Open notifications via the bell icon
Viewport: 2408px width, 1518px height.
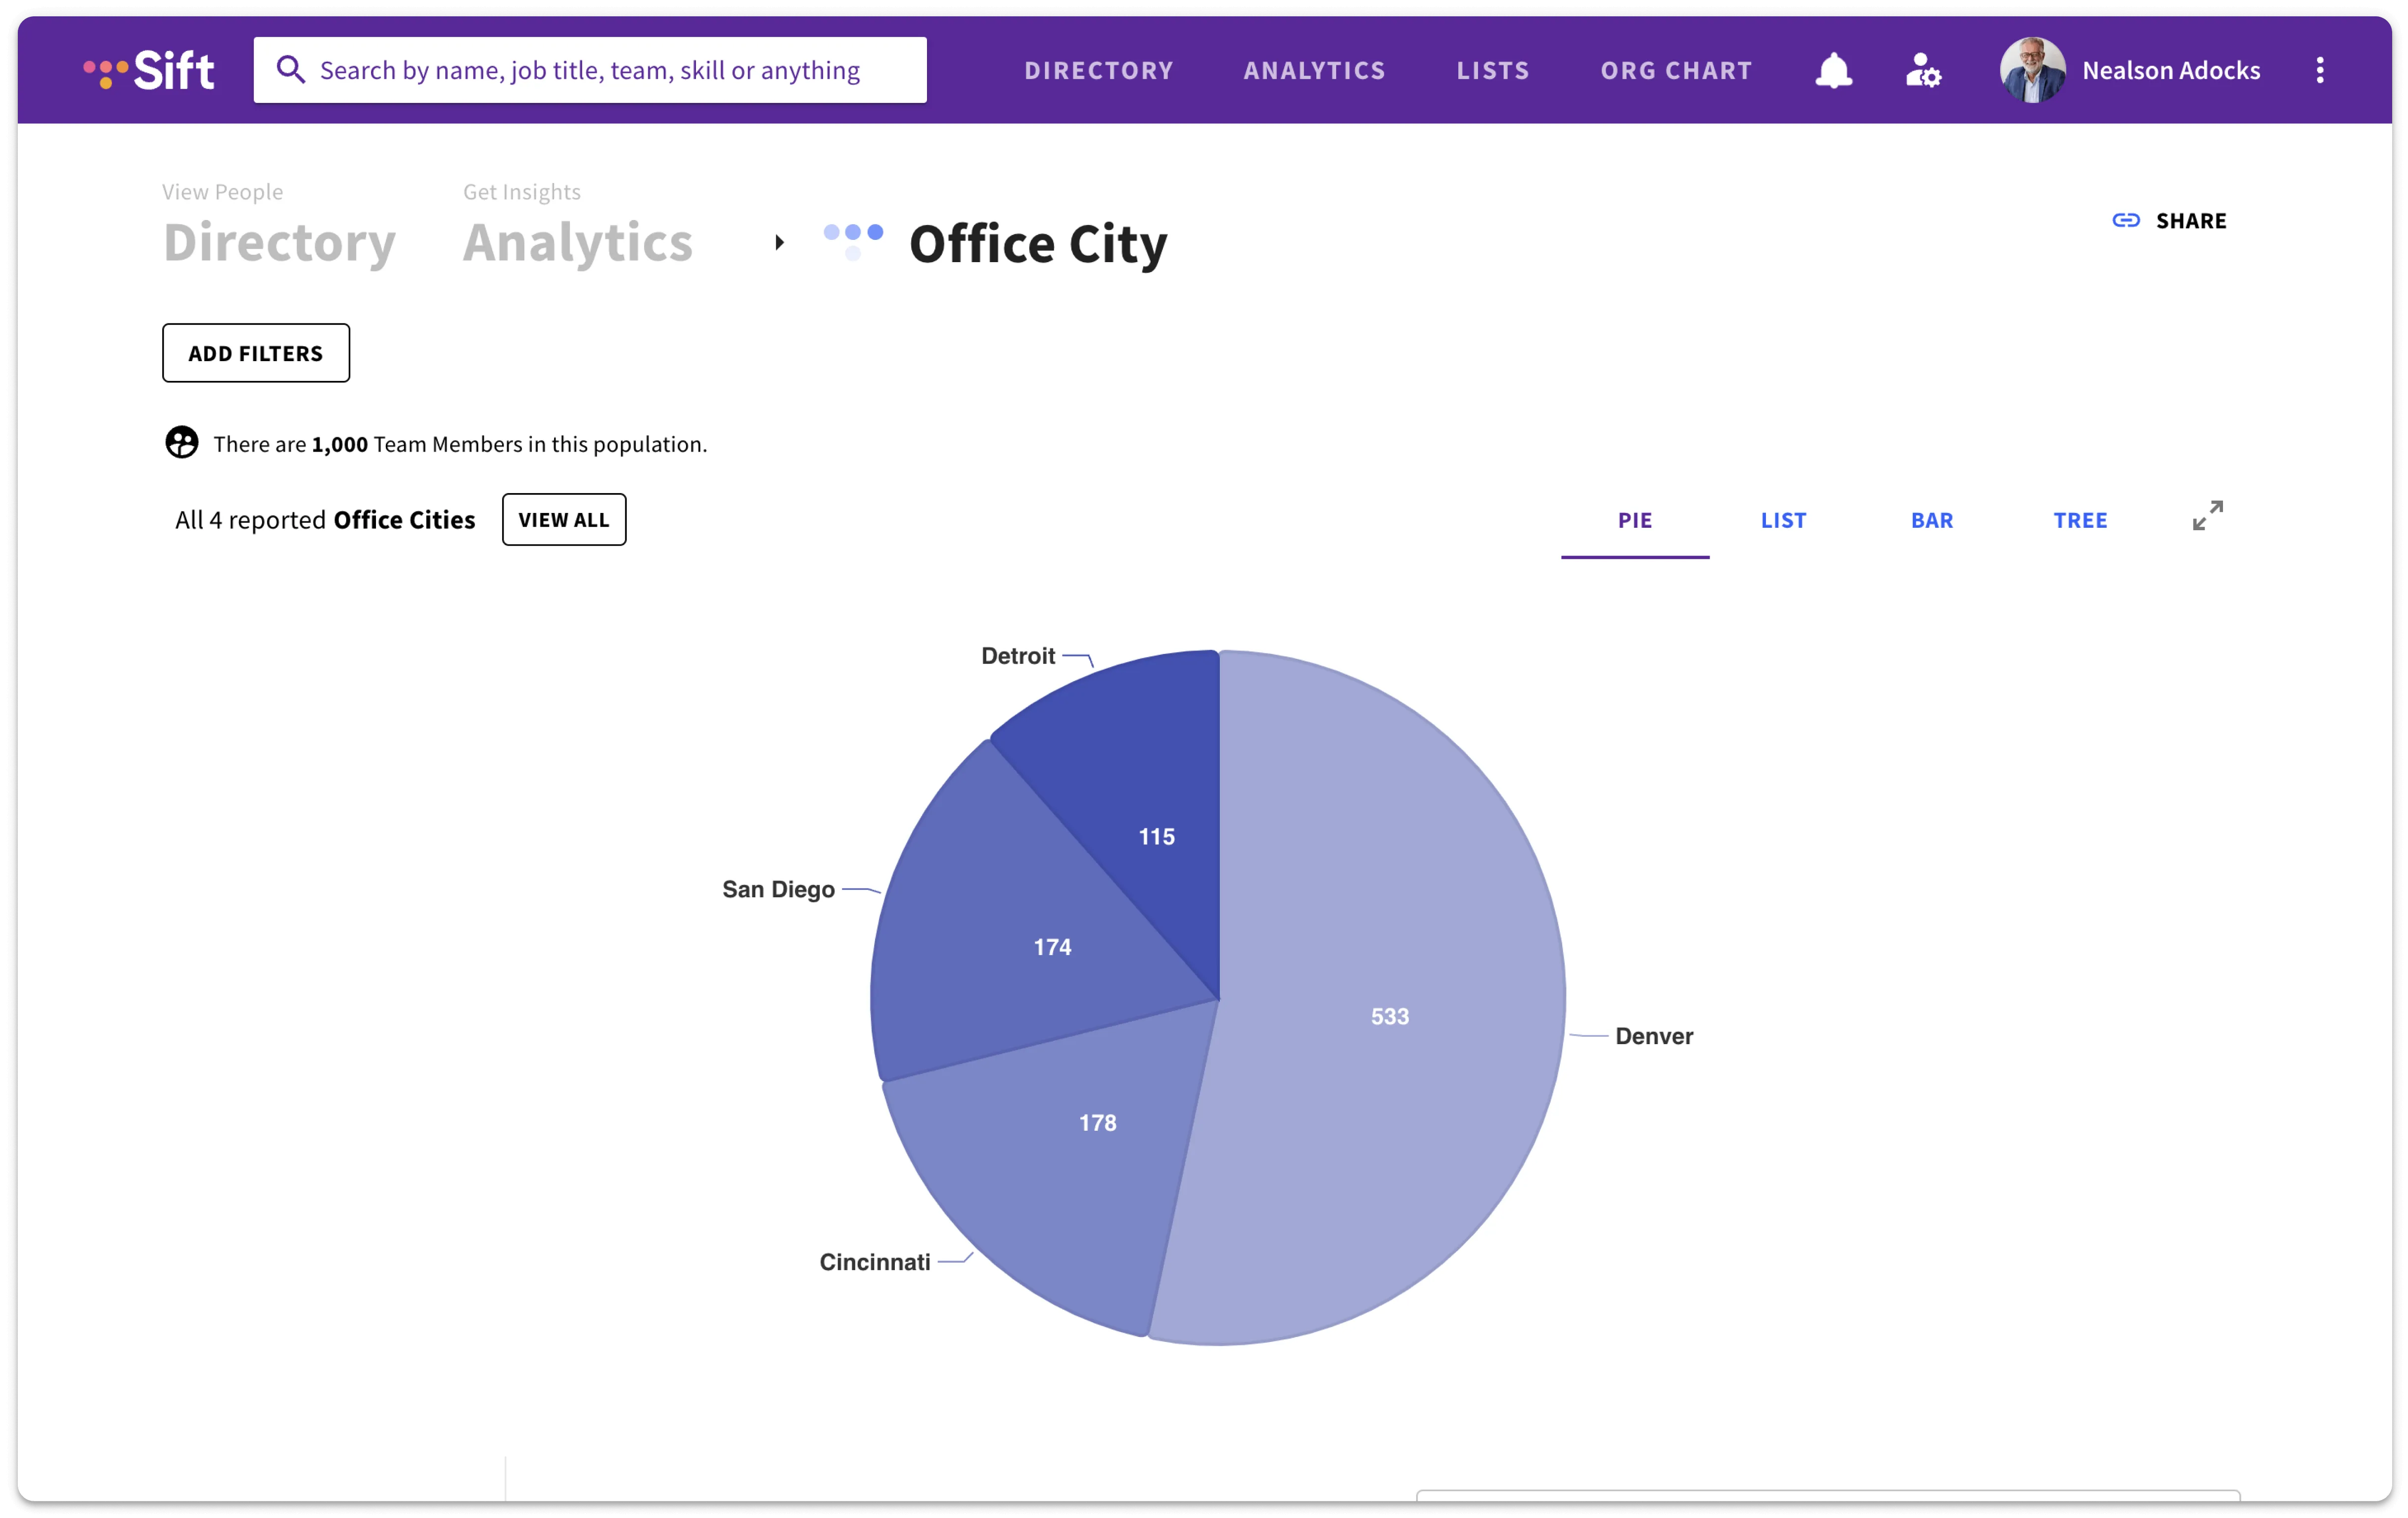pos(1833,70)
